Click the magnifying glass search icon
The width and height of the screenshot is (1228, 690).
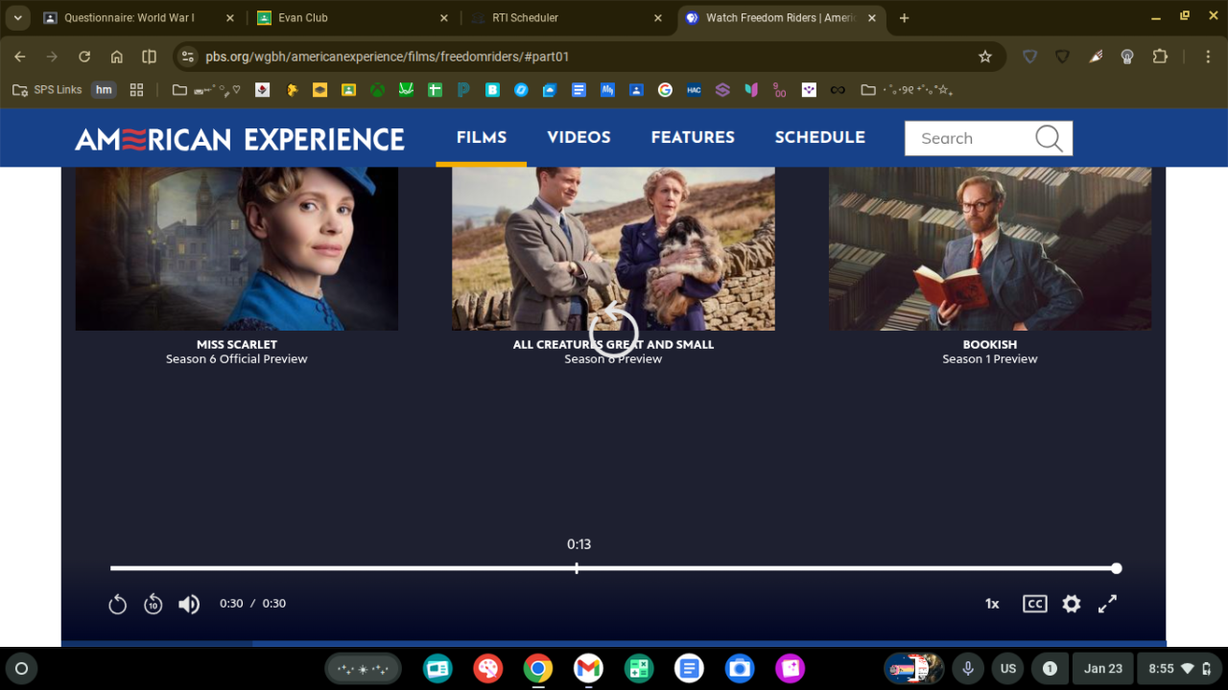coord(1050,138)
